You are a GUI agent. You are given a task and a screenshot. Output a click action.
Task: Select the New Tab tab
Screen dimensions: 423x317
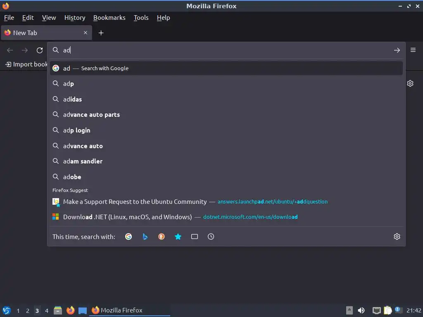[x=46, y=33]
